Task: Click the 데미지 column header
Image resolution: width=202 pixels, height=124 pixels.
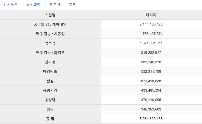Action: (151, 15)
